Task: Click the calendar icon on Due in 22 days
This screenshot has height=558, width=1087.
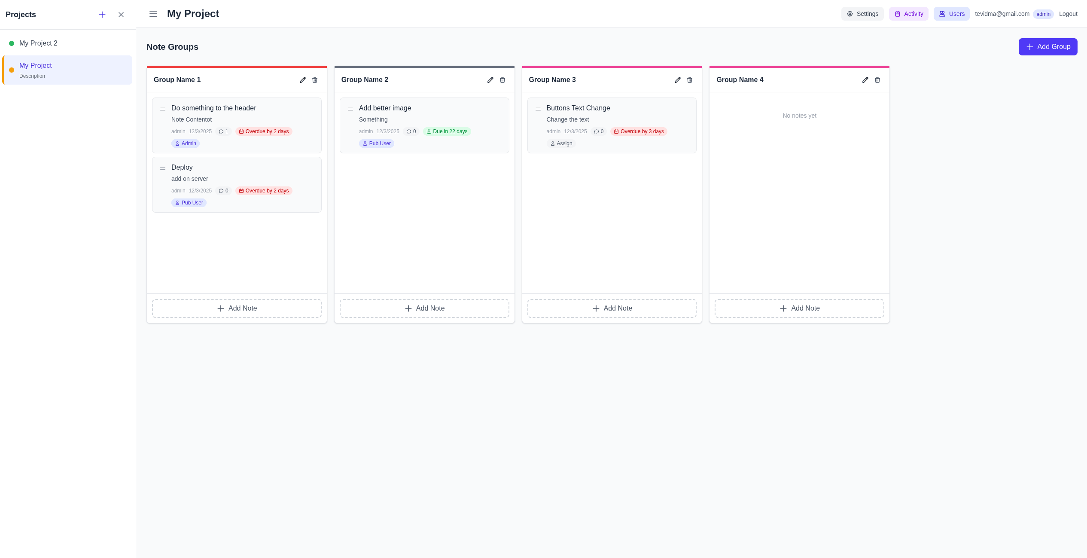Action: (429, 131)
